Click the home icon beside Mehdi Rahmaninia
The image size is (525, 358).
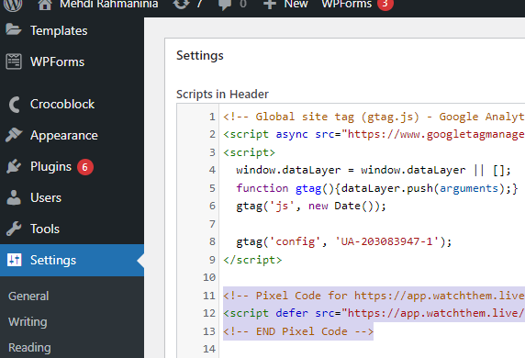coord(45,5)
